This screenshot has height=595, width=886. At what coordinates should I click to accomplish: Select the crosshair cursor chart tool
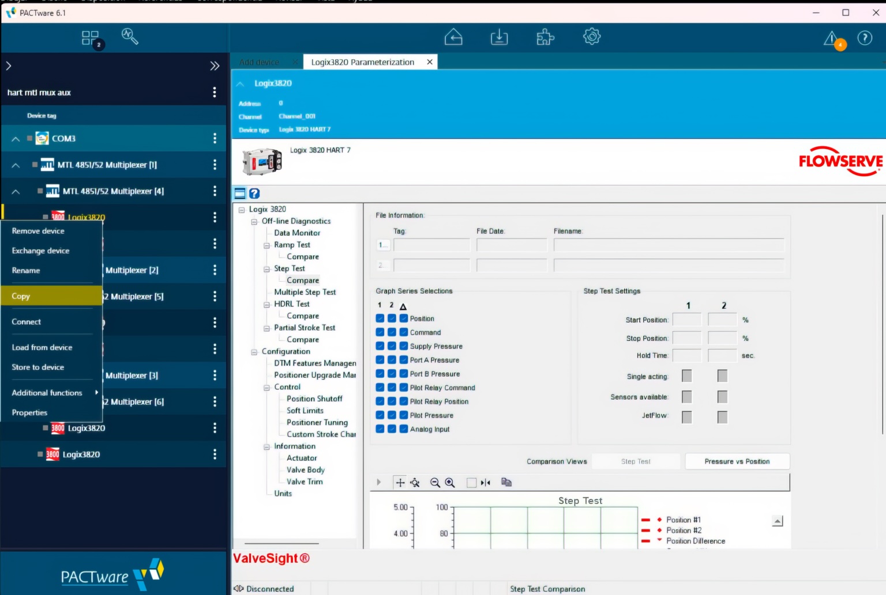tap(400, 483)
